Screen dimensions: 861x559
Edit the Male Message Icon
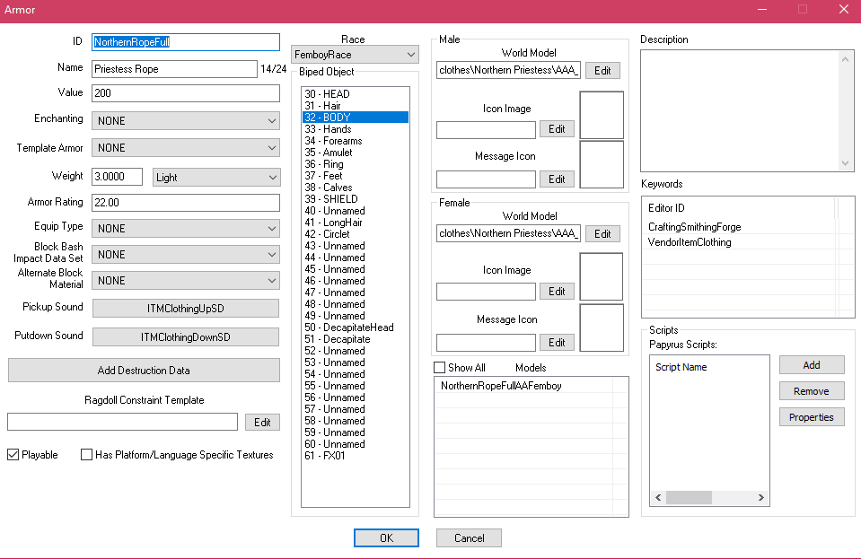click(557, 179)
